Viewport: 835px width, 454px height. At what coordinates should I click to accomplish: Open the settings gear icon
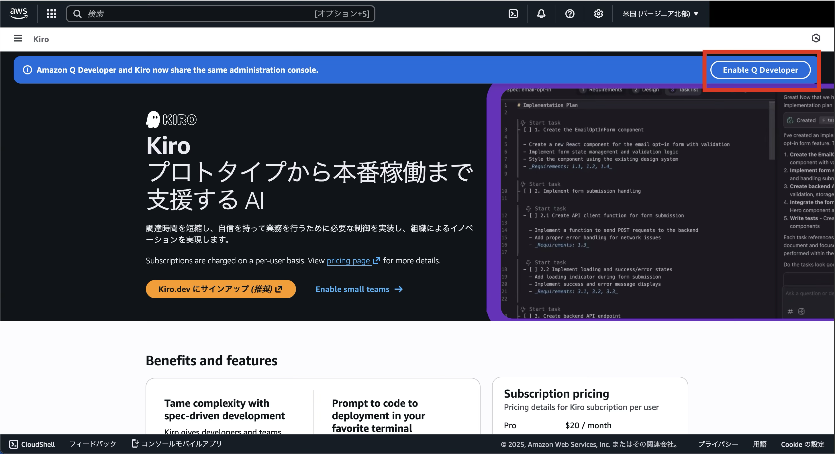(598, 14)
